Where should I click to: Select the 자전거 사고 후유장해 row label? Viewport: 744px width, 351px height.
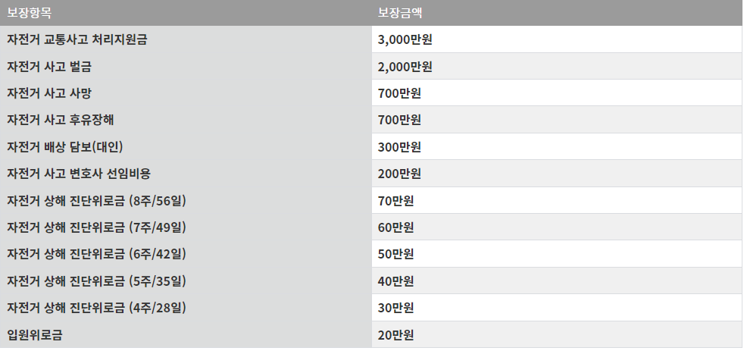pos(61,120)
